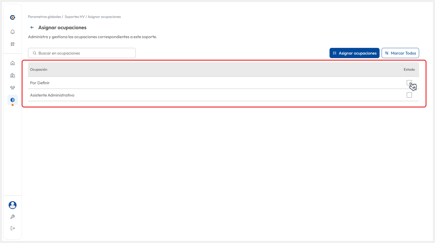This screenshot has width=435, height=243.
Task: Focus the Buscar en ocupaciones search field
Action: pos(85,53)
